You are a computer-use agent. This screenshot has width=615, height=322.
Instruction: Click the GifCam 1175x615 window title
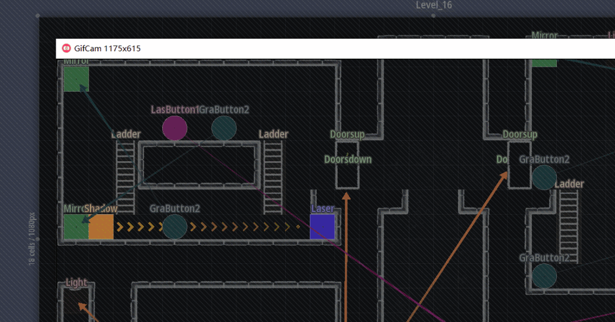108,48
